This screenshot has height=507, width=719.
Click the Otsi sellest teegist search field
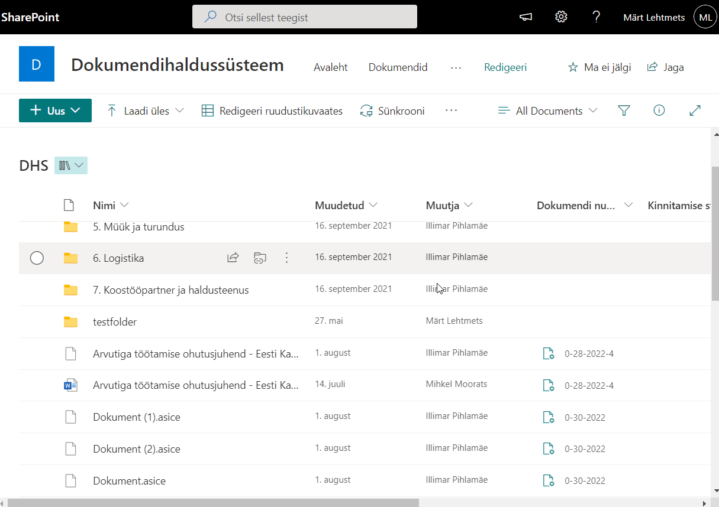click(305, 17)
